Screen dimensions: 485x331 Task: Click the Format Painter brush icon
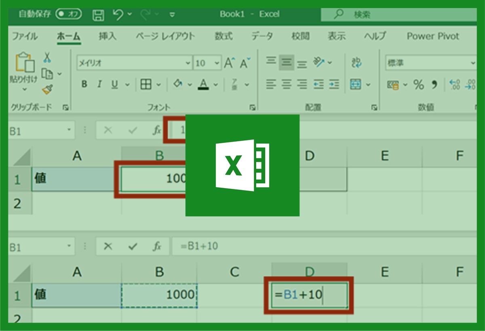[x=47, y=88]
